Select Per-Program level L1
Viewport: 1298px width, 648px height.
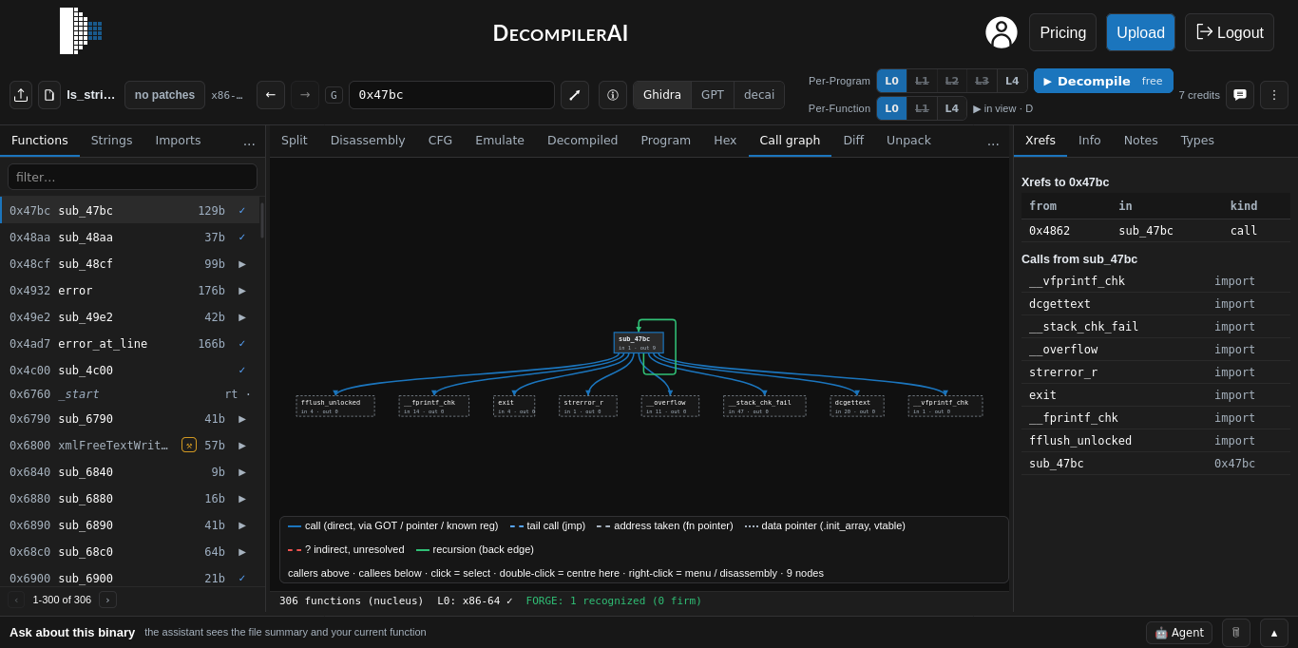click(x=922, y=81)
